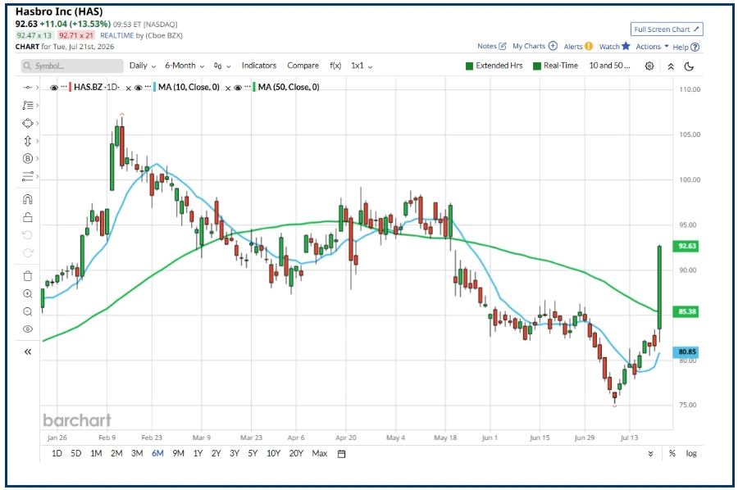Click the double chevron down icon
Image resolution: width=738 pixels, height=490 pixels.
point(650,454)
